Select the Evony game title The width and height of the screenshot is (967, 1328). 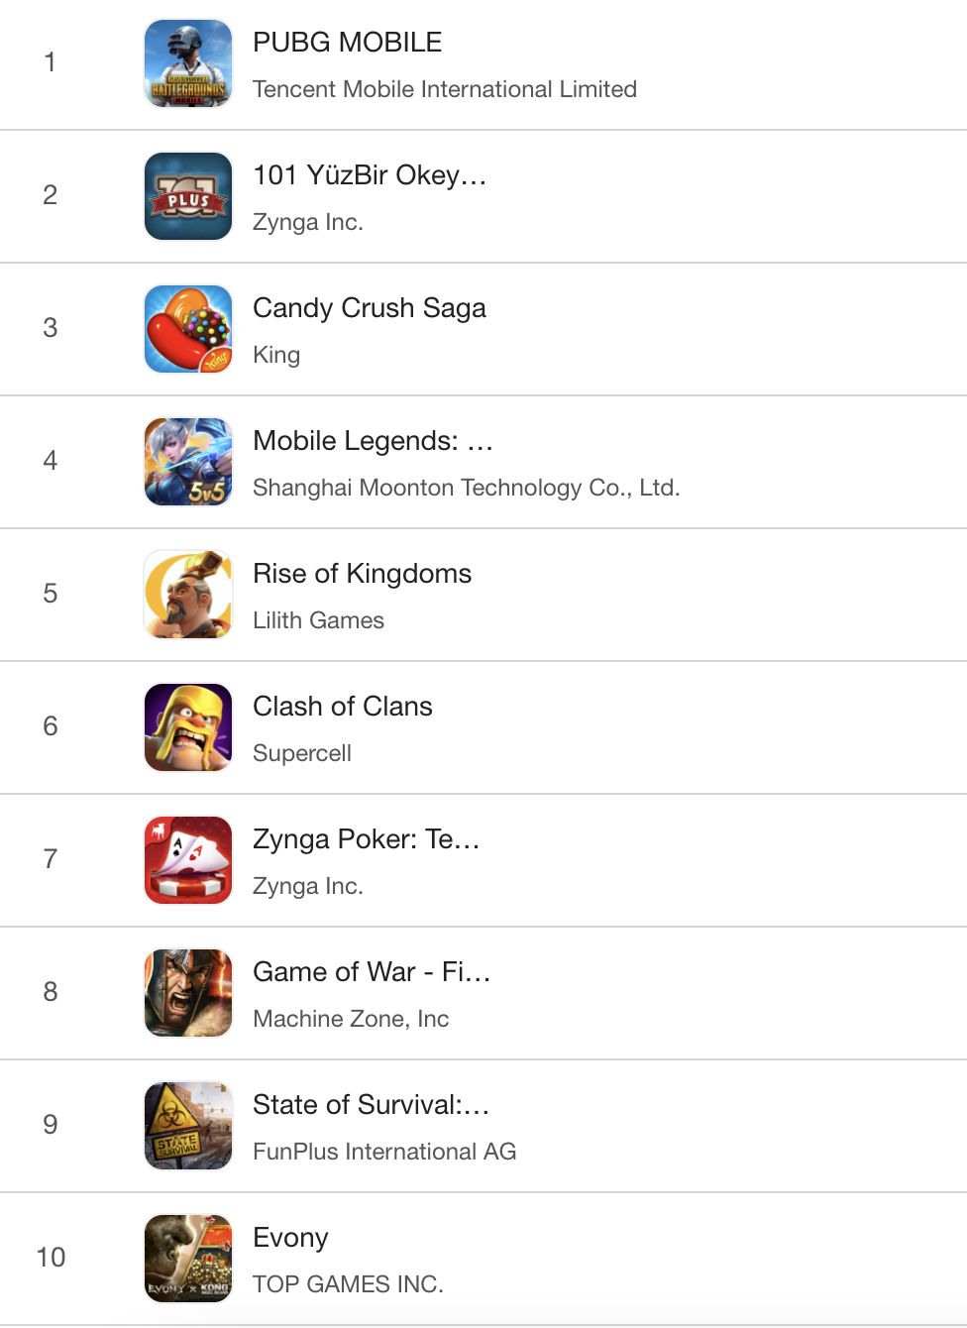(x=289, y=1238)
